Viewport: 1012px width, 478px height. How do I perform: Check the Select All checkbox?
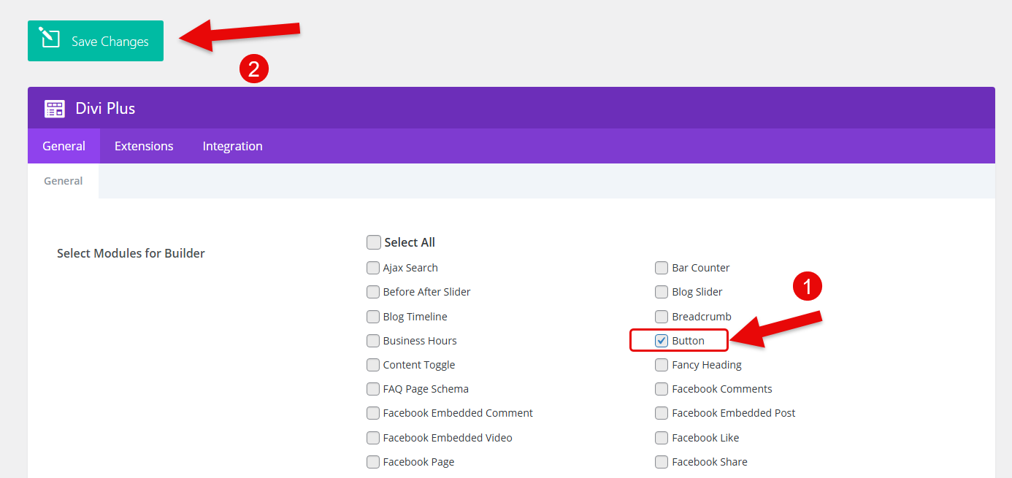click(374, 242)
